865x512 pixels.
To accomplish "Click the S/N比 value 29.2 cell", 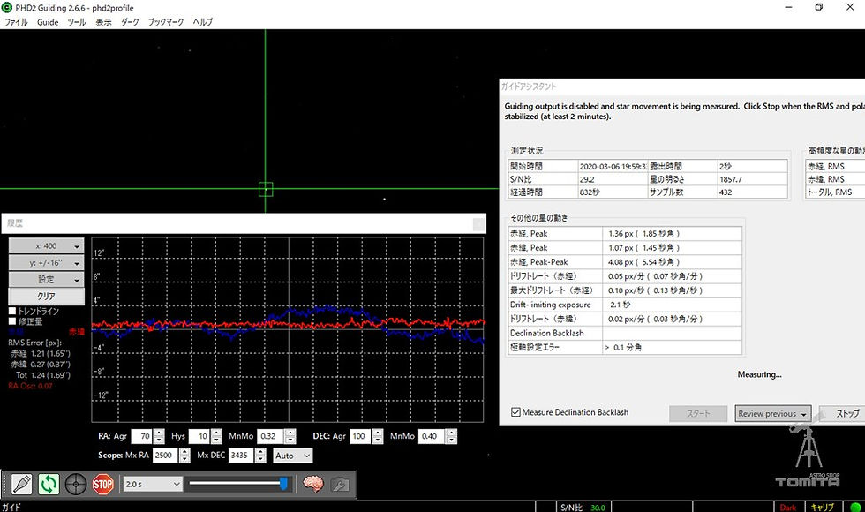I will [613, 179].
